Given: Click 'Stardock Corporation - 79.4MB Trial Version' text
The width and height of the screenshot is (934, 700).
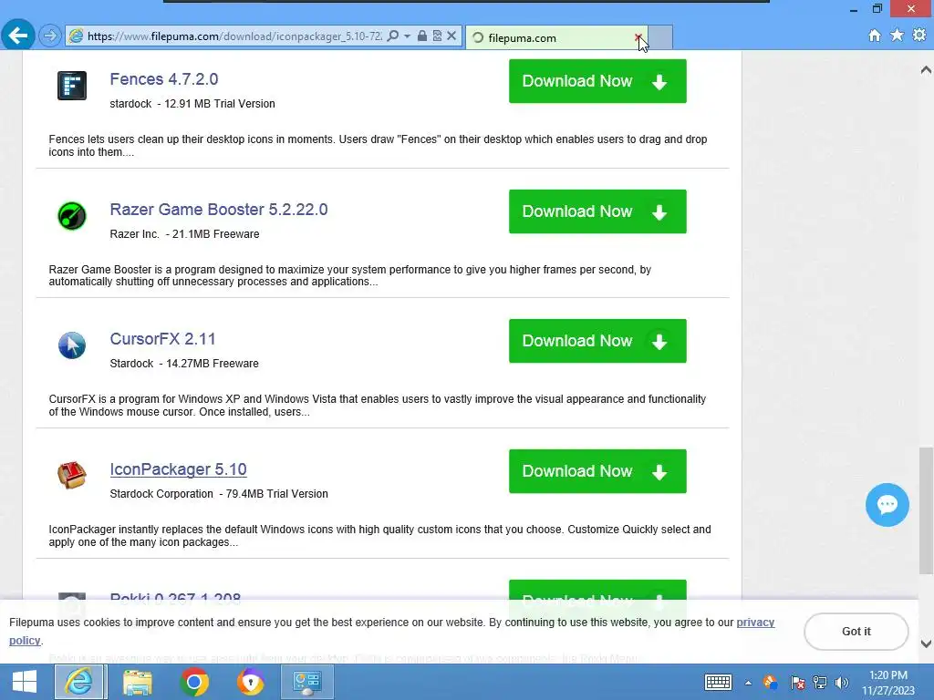Looking at the screenshot, I should click(x=219, y=494).
